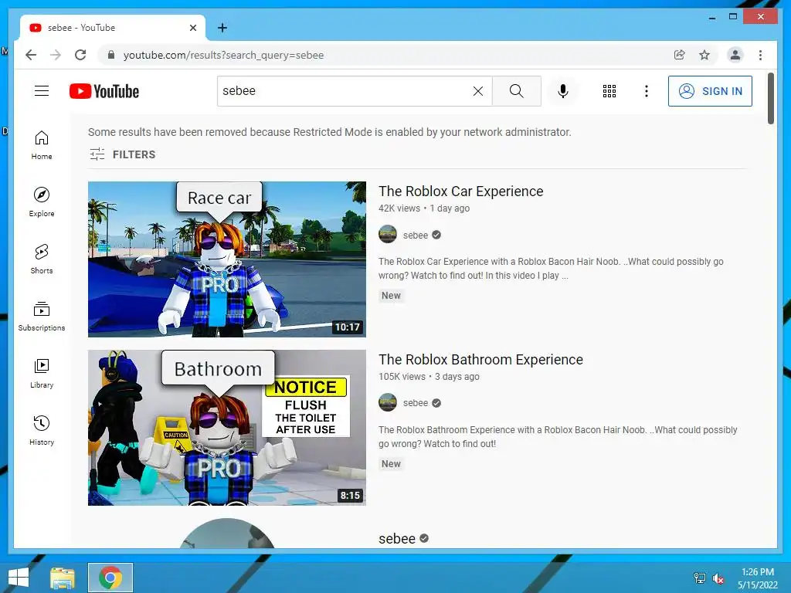This screenshot has height=593, width=791.
Task: Open the search FILTERS panel
Action: pyautogui.click(x=123, y=154)
